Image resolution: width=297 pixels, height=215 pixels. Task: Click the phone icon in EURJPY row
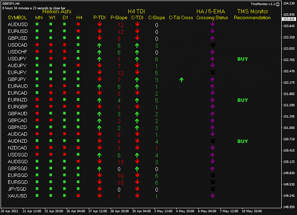[213, 72]
